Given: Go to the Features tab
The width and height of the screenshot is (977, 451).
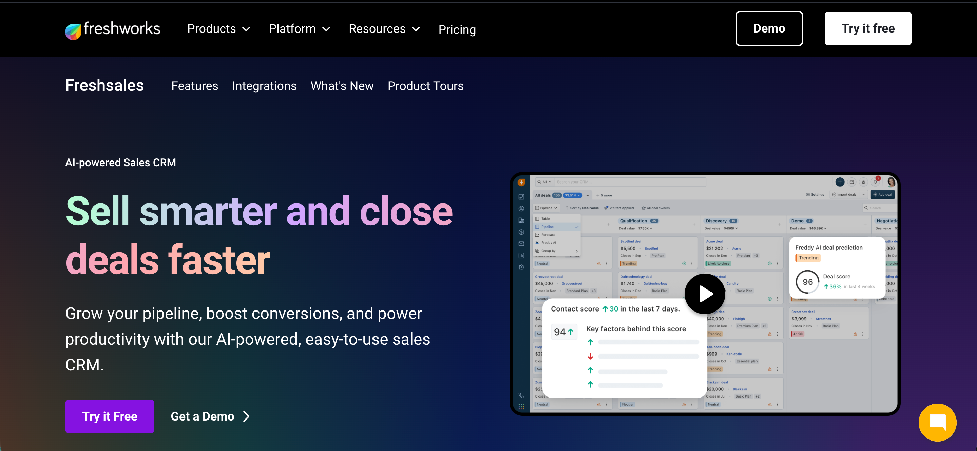Looking at the screenshot, I should (195, 86).
